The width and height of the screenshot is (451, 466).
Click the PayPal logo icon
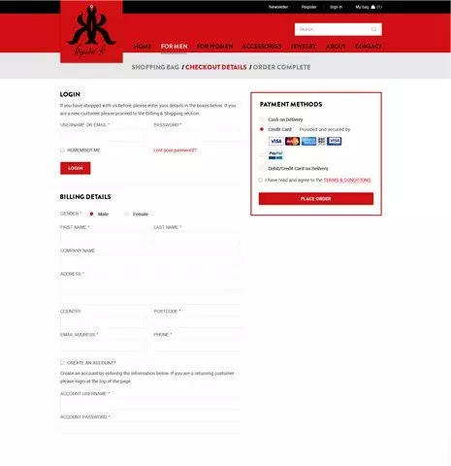click(275, 155)
